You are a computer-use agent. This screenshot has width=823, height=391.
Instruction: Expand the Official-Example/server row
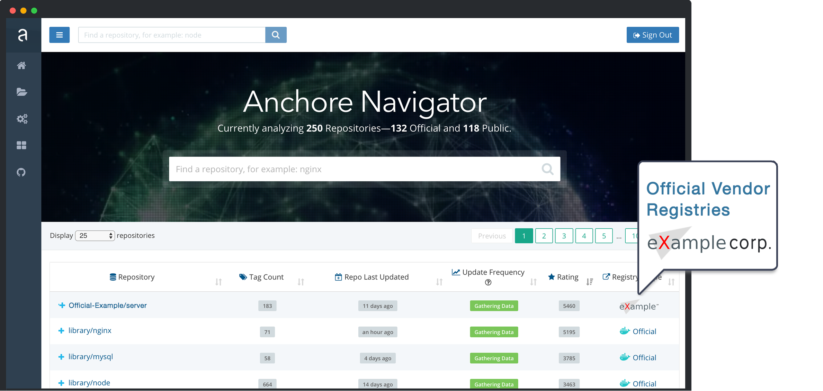click(62, 305)
